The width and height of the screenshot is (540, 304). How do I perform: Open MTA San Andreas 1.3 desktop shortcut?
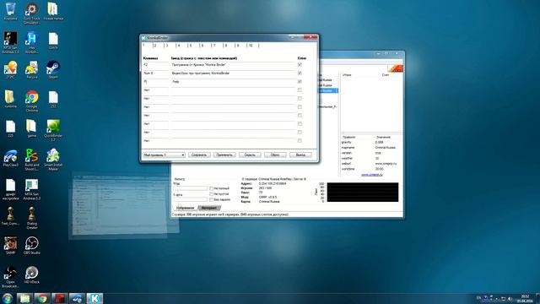point(32,189)
